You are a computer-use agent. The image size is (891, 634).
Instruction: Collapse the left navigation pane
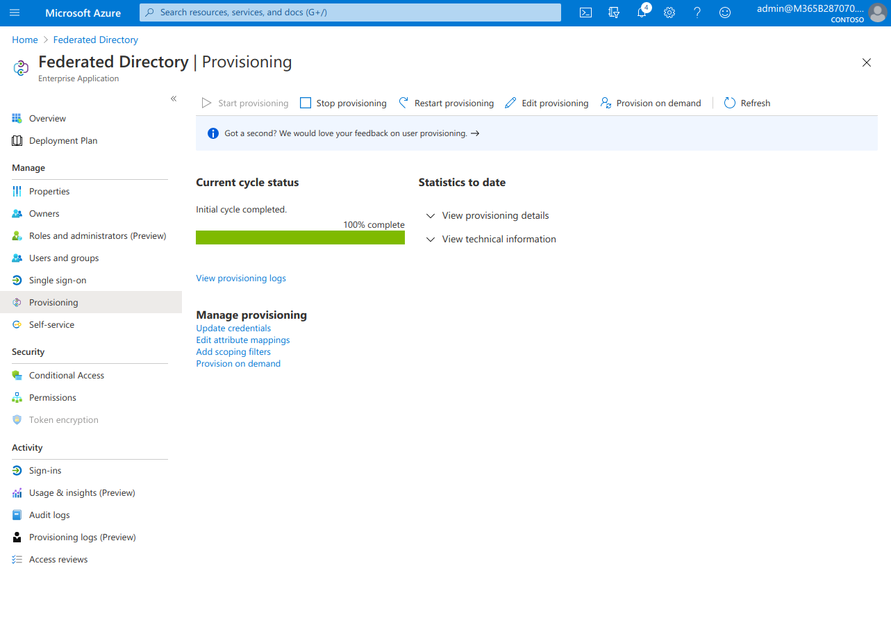tap(174, 99)
